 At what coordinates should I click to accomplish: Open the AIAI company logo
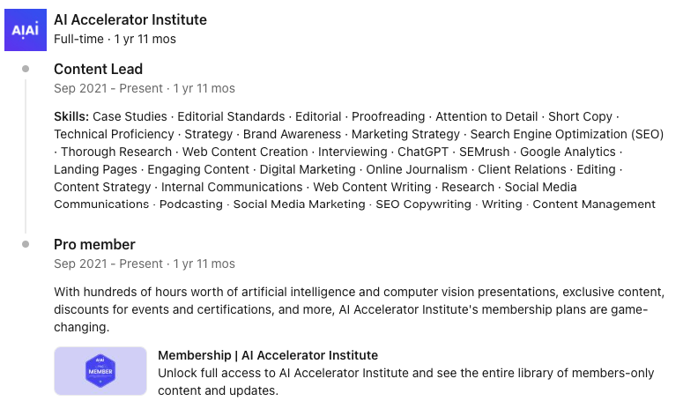26,30
